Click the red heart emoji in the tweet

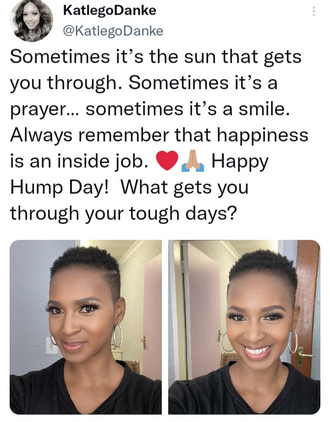(x=167, y=161)
